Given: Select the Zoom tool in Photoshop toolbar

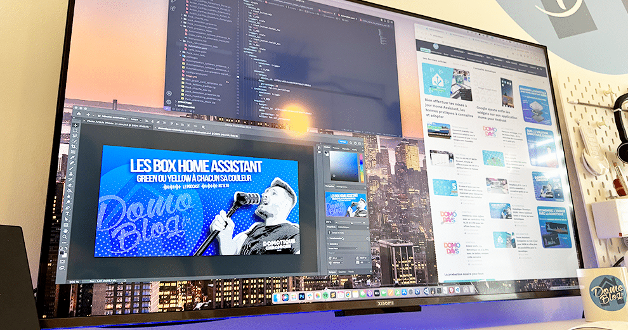Looking at the screenshot, I should [x=65, y=237].
